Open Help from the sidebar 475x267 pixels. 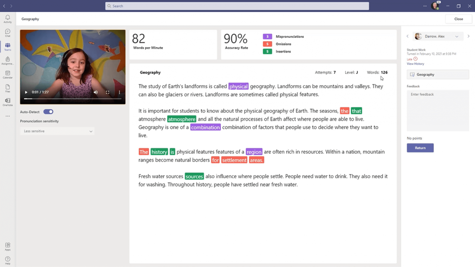pos(7,259)
